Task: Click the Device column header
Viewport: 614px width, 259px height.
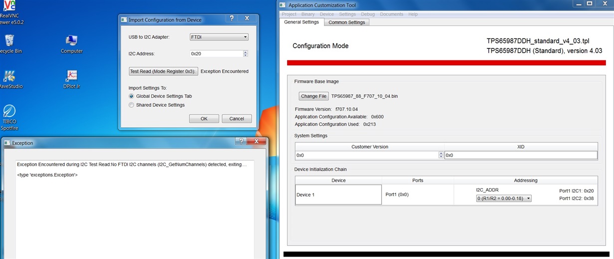Action: click(338, 180)
